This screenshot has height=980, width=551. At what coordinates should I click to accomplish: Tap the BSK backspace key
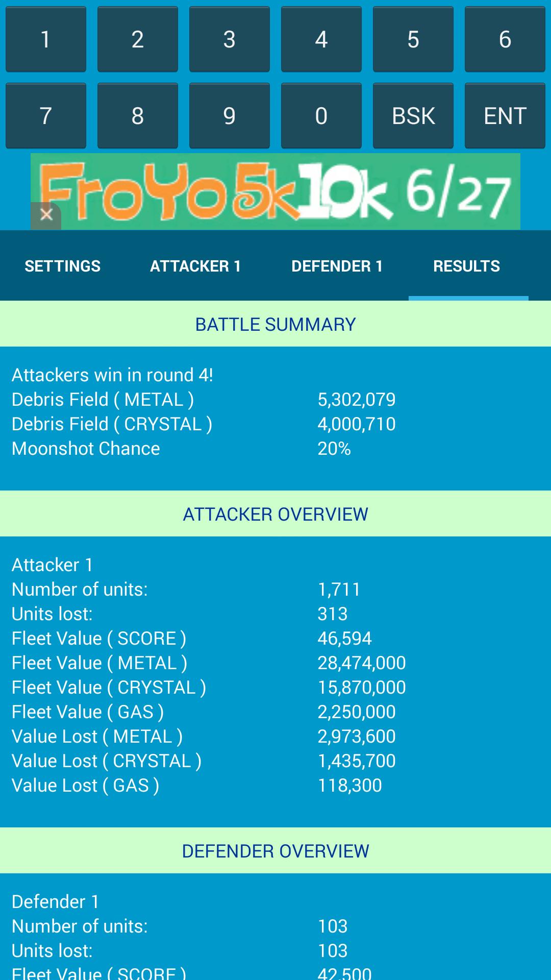pos(413,115)
